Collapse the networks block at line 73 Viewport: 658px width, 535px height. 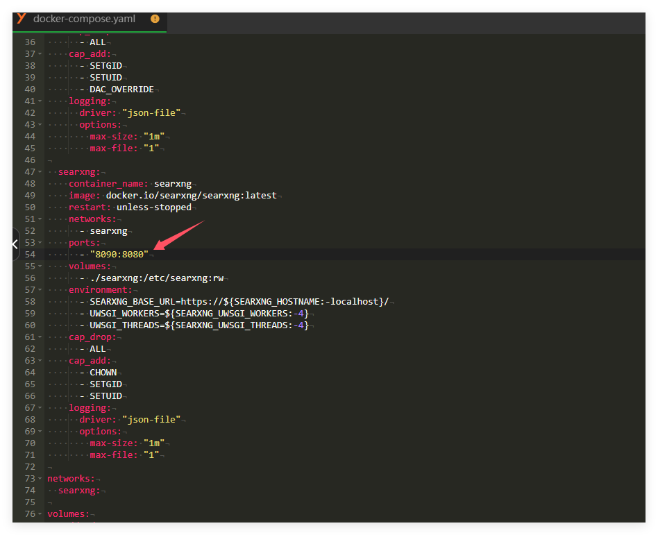click(40, 479)
